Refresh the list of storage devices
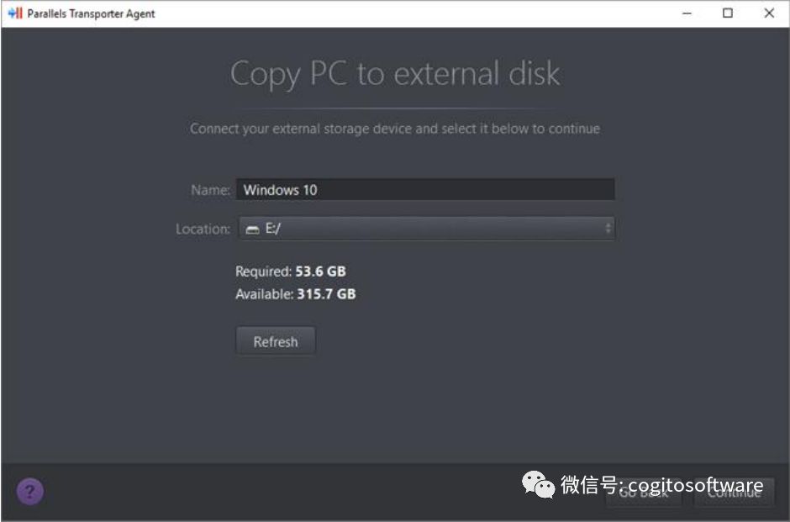Image resolution: width=790 pixels, height=522 pixels. [276, 341]
